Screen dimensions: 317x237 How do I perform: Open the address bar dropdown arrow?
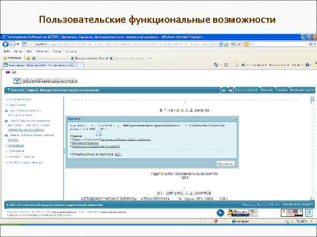coord(221,44)
